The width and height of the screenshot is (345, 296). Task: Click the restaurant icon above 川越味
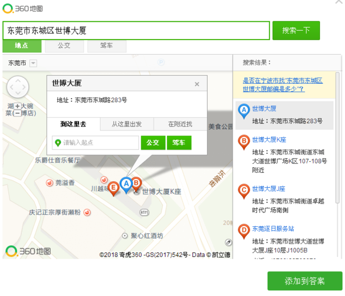[104, 179]
